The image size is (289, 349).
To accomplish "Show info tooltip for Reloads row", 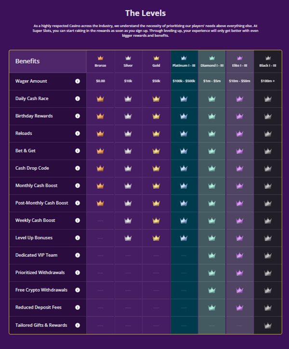I will [x=78, y=133].
